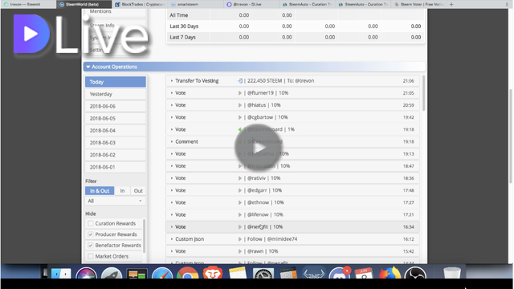Open Finder from the dock

click(x=61, y=273)
